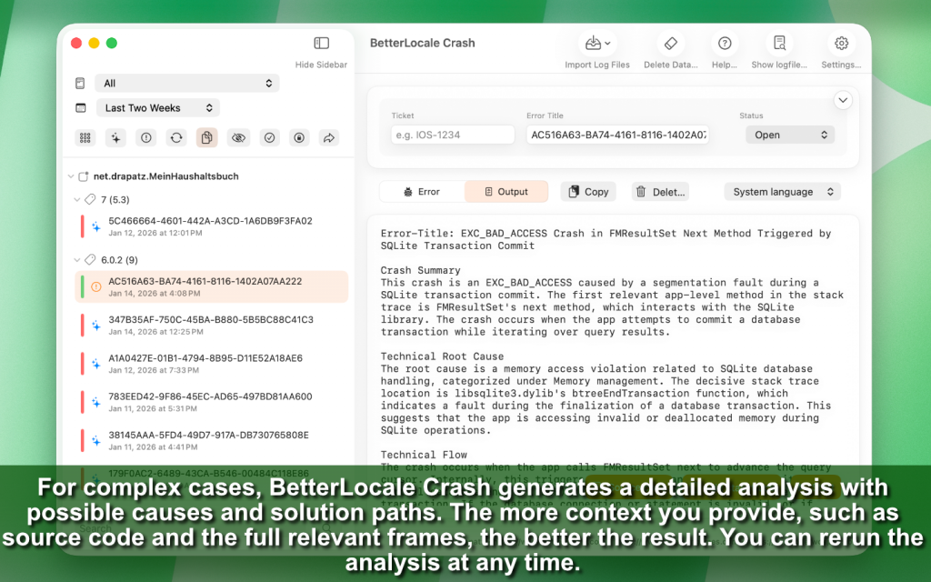This screenshot has height=582, width=931.
Task: Click the Show logfile toolbar icon
Action: [x=779, y=44]
